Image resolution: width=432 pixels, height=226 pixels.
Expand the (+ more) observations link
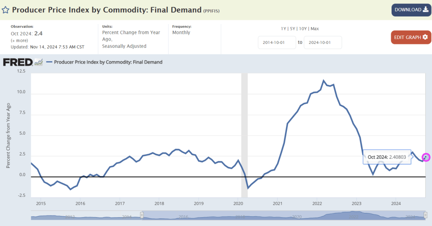(20, 40)
